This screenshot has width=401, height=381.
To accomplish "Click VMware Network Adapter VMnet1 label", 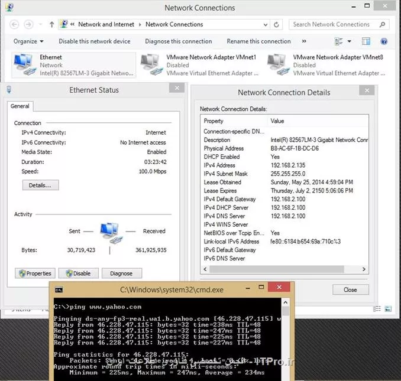I will click(x=211, y=57).
